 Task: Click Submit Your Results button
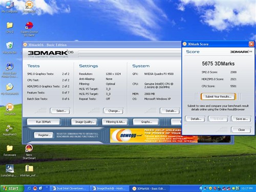click(x=218, y=97)
